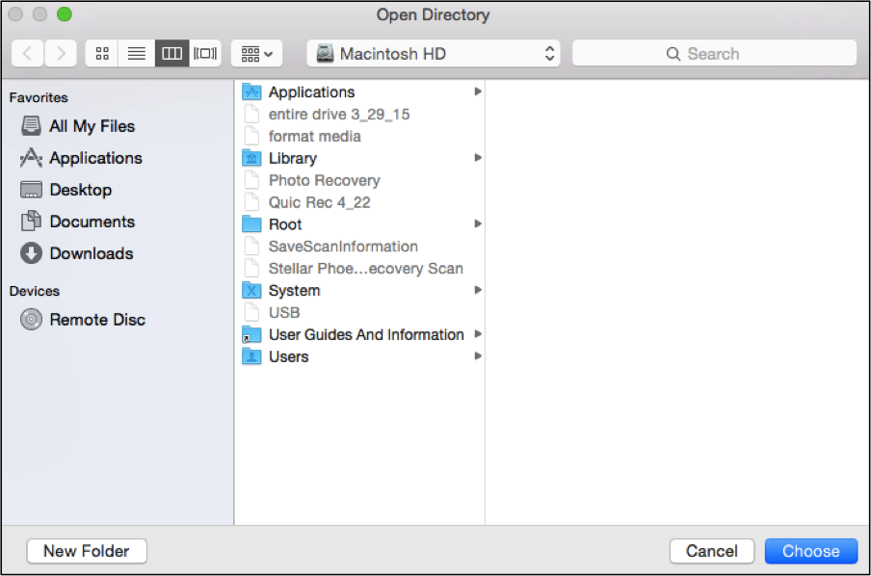
Task: Click the System folder icon
Action: [x=251, y=291]
